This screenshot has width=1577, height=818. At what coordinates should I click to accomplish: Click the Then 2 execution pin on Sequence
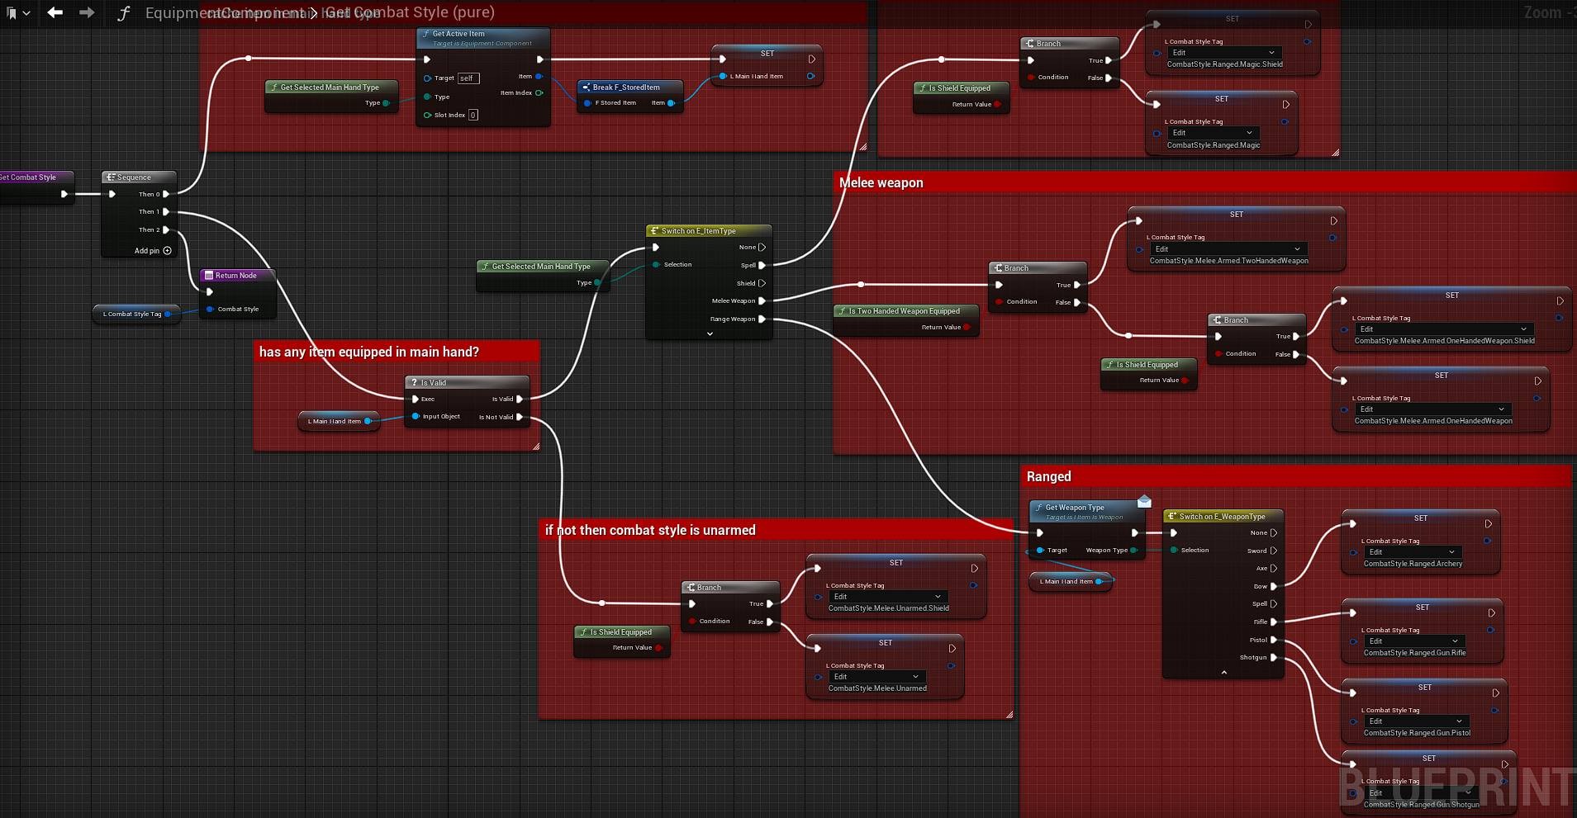[166, 230]
